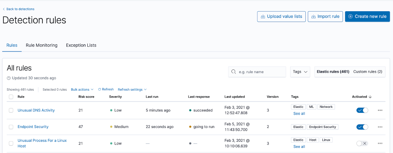Activate the Unusual Process For a Linux Host toggle
393x153 pixels.
coord(362,143)
